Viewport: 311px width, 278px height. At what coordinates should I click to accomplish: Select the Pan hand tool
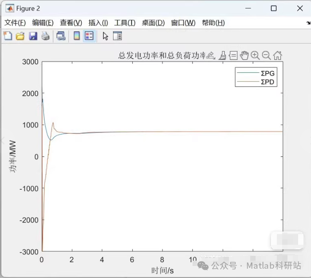click(244, 55)
